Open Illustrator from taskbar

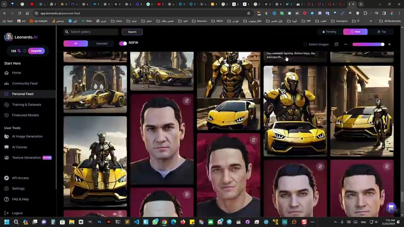[x=109, y=222]
